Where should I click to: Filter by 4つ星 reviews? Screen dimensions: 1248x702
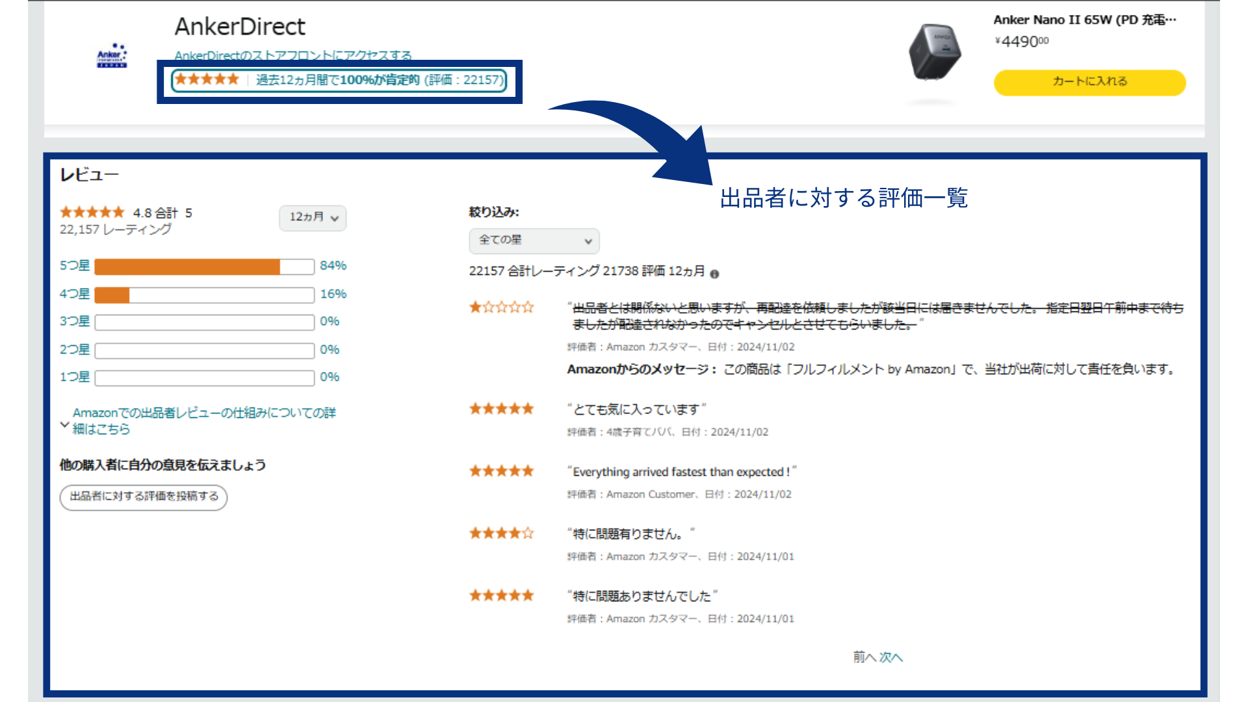(x=75, y=294)
